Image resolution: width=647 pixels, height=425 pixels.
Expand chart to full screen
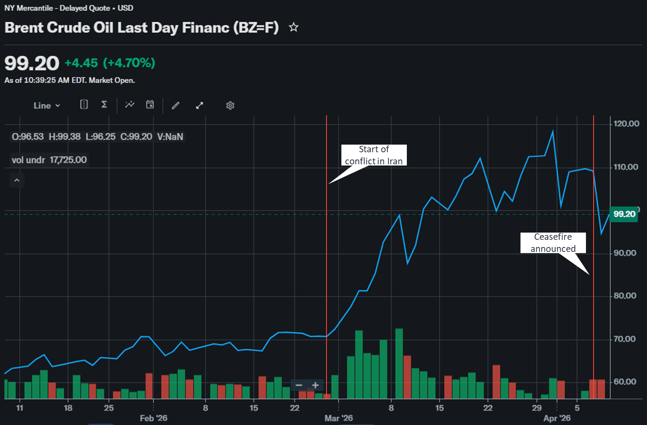[x=199, y=106]
